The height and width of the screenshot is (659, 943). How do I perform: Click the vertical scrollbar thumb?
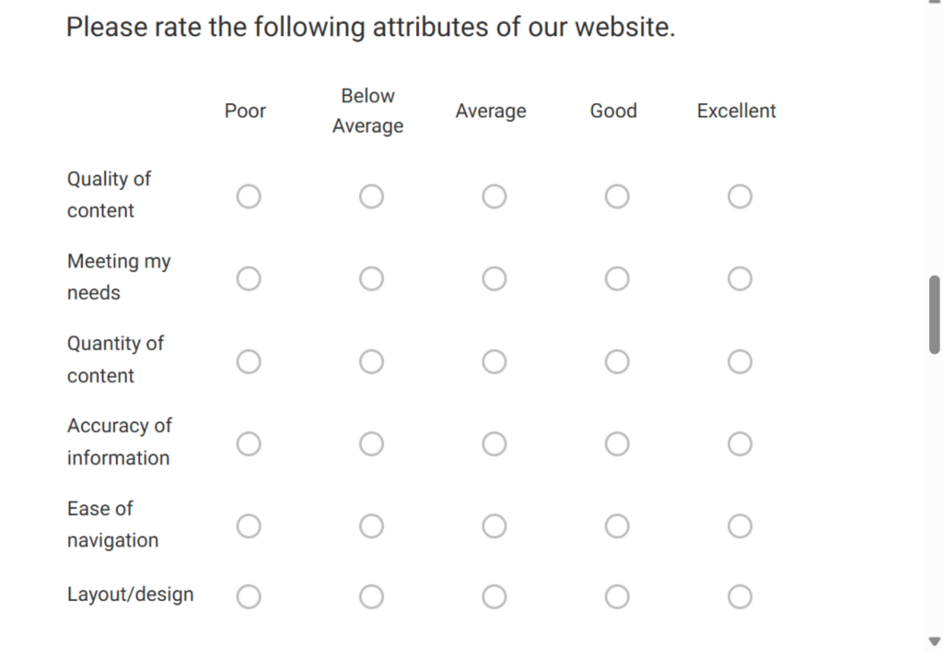tap(934, 313)
